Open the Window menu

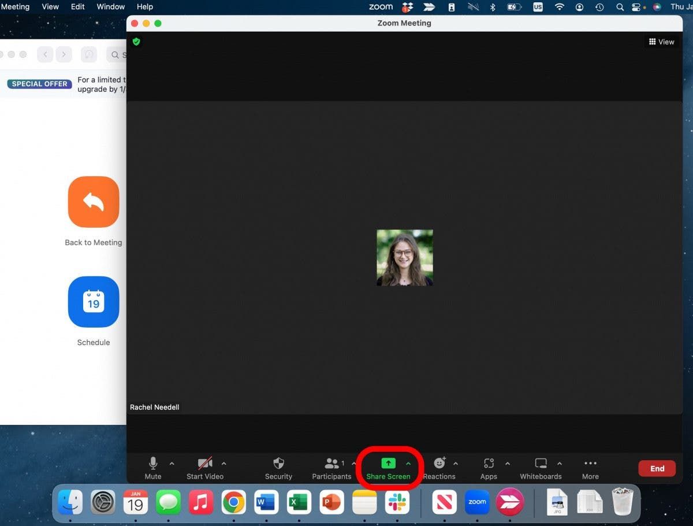[x=111, y=7]
